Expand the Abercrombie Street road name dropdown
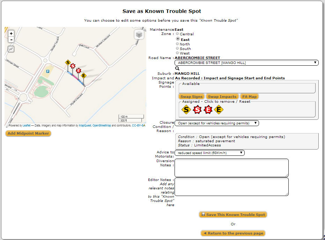This screenshot has width=325, height=240. tap(246, 63)
